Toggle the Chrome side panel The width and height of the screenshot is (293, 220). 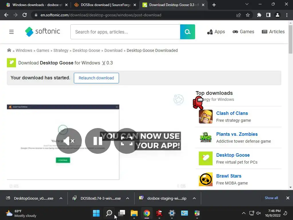[268, 15]
